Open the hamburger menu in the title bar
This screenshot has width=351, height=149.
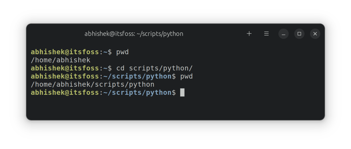point(266,34)
